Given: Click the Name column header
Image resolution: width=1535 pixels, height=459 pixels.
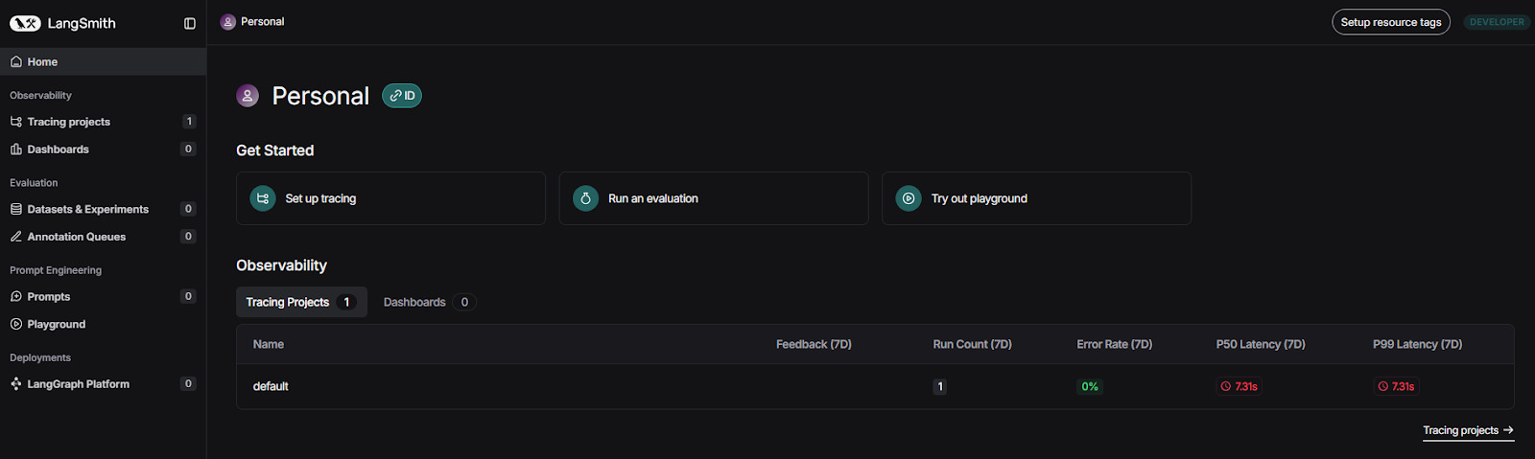Looking at the screenshot, I should 269,344.
